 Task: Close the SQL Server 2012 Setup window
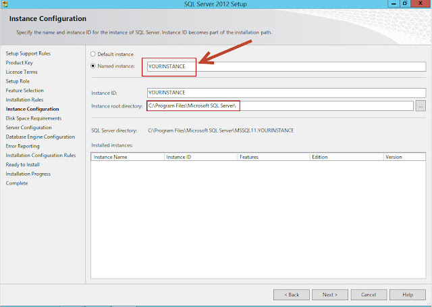point(421,3)
